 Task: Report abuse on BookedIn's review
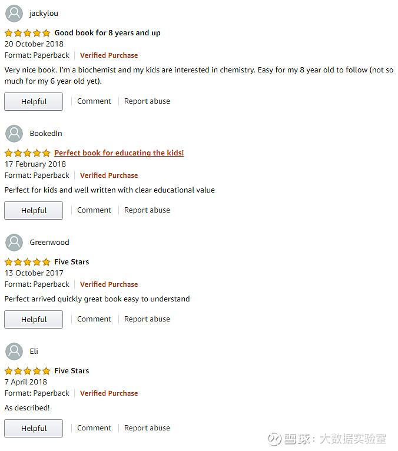147,210
